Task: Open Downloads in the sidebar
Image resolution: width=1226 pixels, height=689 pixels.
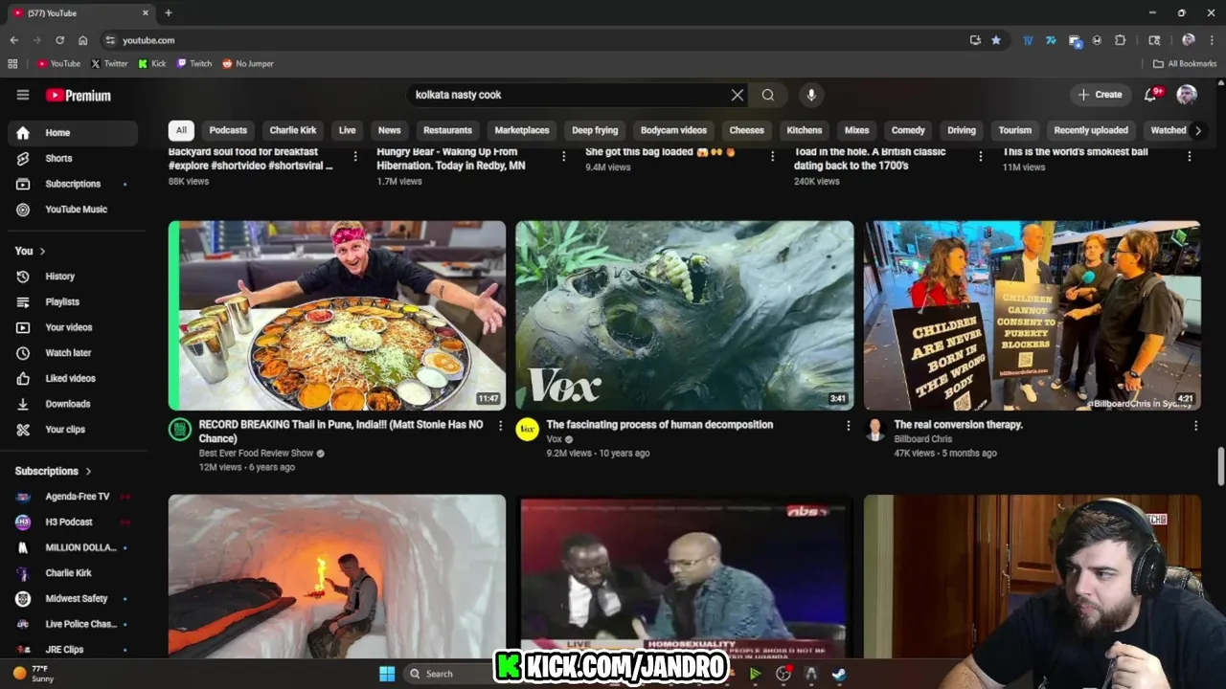Action: coord(72,404)
